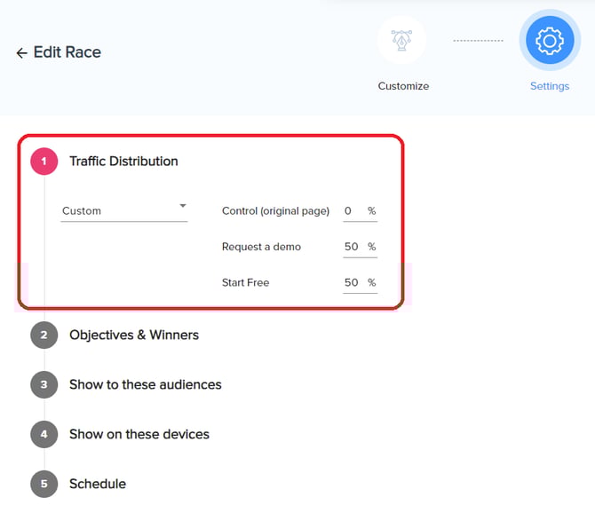Click the Traffic Distribution heading
This screenshot has height=513, width=595.
click(x=123, y=162)
